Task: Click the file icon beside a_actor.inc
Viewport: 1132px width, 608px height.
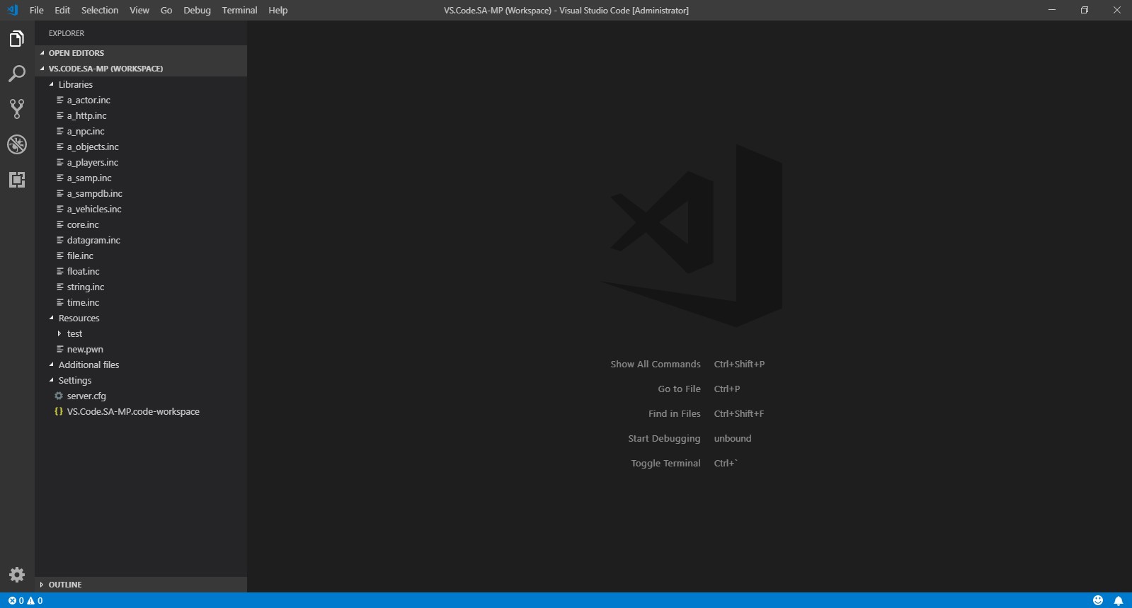Action: point(60,100)
